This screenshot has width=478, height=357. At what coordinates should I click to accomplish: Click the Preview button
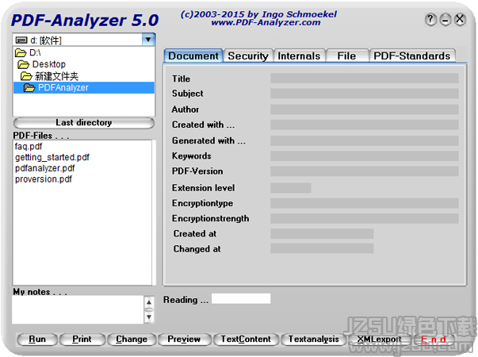(x=184, y=340)
